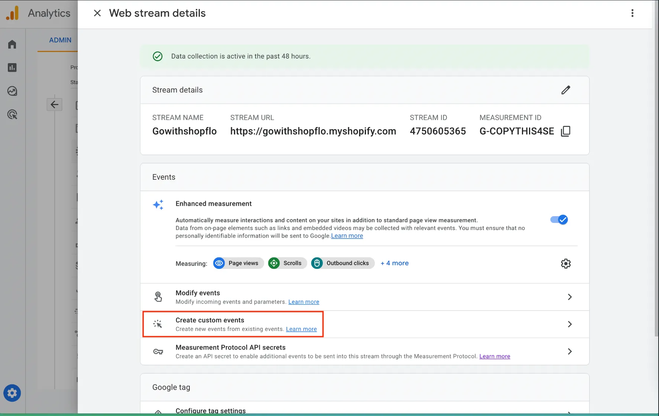Viewport: 659px width, 416px height.
Task: Click the Modify events touch icon
Action: [x=158, y=297]
